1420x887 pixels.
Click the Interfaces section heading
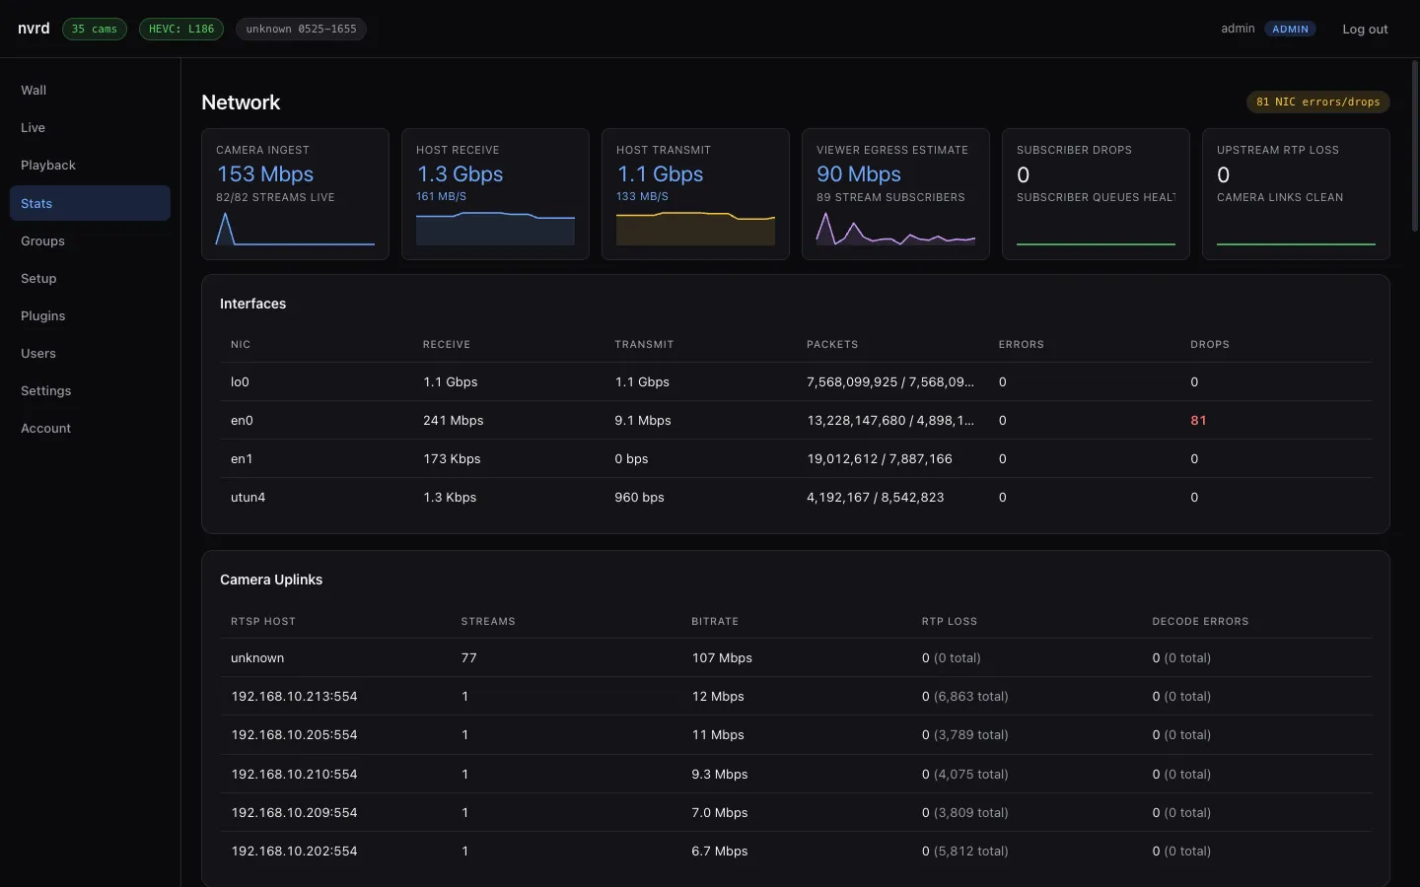click(x=252, y=304)
